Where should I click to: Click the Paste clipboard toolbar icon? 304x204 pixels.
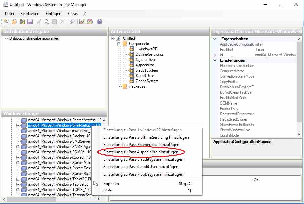pyautogui.click(x=55, y=22)
